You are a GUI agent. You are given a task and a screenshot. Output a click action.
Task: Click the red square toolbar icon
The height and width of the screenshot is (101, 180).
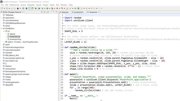point(57,8)
